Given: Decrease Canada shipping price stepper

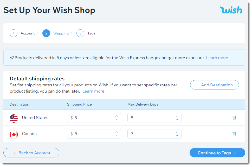Looking at the screenshot, I should click(x=117, y=135).
